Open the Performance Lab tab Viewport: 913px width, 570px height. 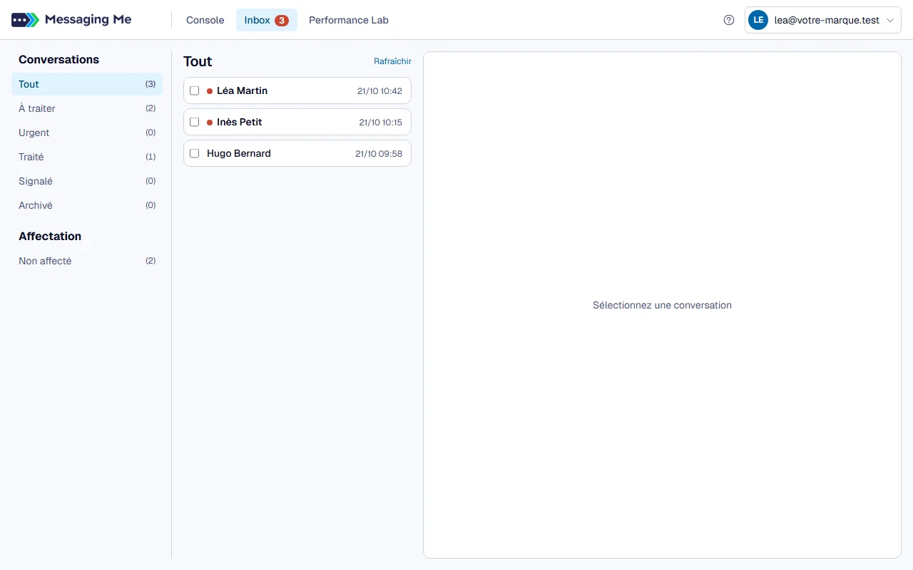[x=349, y=20]
